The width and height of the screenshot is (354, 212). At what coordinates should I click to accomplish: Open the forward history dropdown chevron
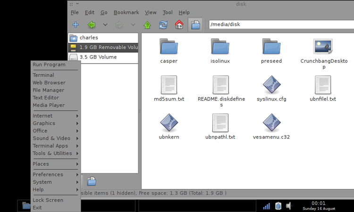tap(133, 24)
